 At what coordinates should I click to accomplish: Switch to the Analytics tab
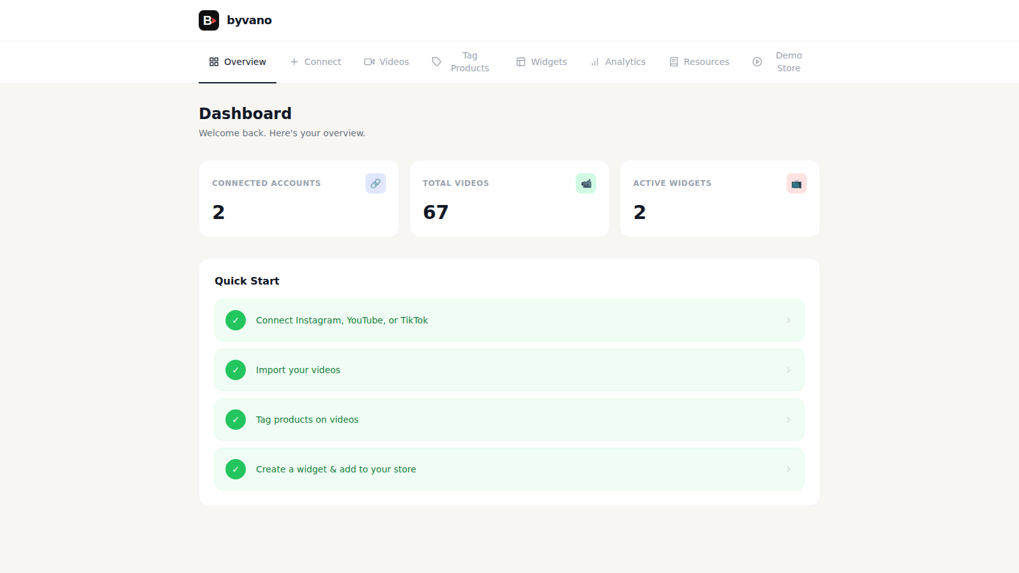[618, 61]
